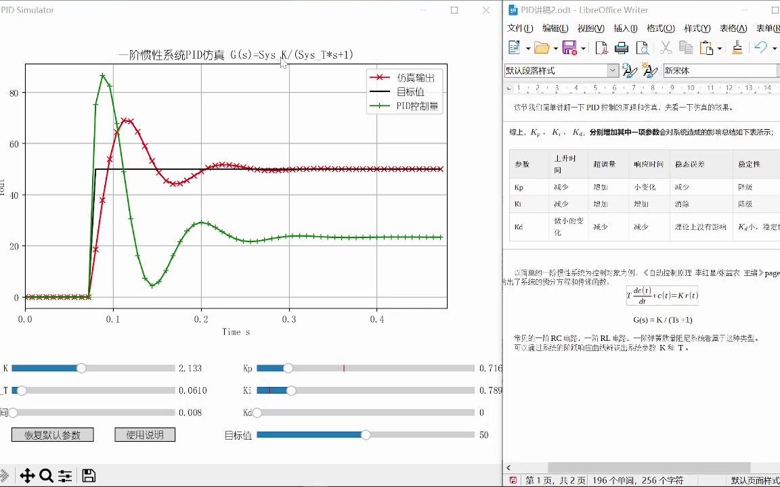This screenshot has height=487, width=780.
Task: Select the Copy icon in Writer toolbar
Action: (x=685, y=47)
